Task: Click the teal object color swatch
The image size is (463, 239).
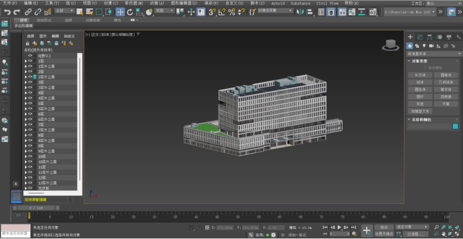Action: point(455,126)
